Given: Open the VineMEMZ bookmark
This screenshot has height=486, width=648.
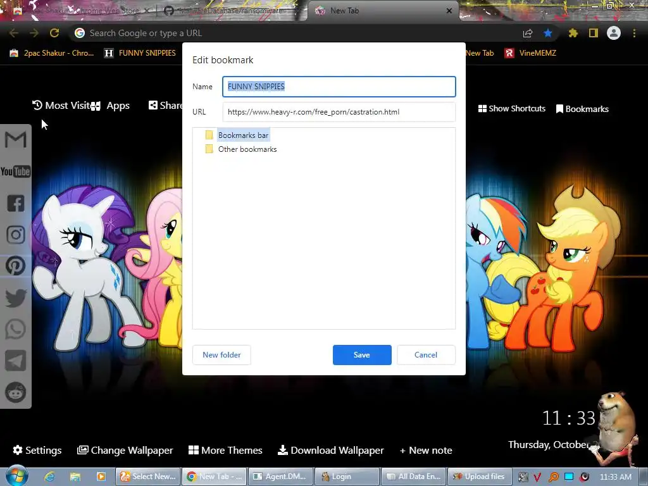Looking at the screenshot, I should tap(531, 53).
